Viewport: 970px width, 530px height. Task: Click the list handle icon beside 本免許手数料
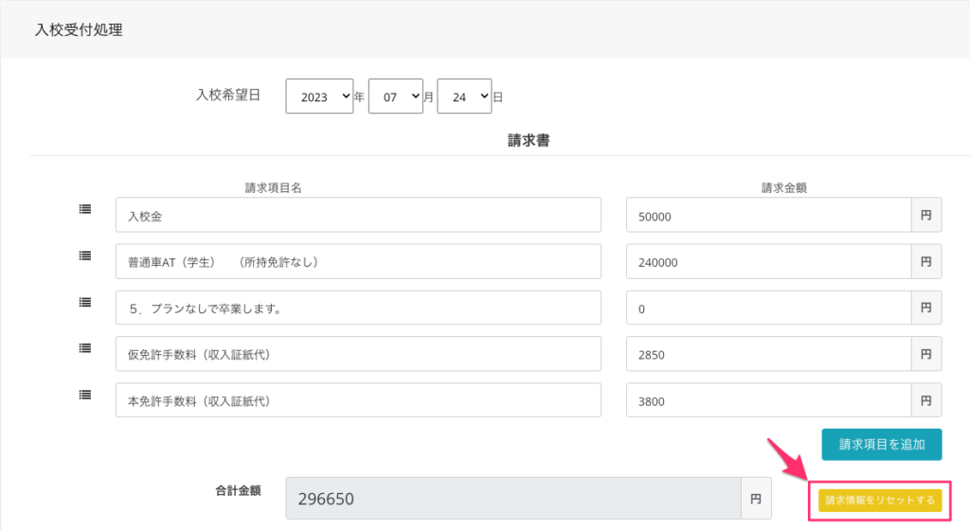point(85,395)
